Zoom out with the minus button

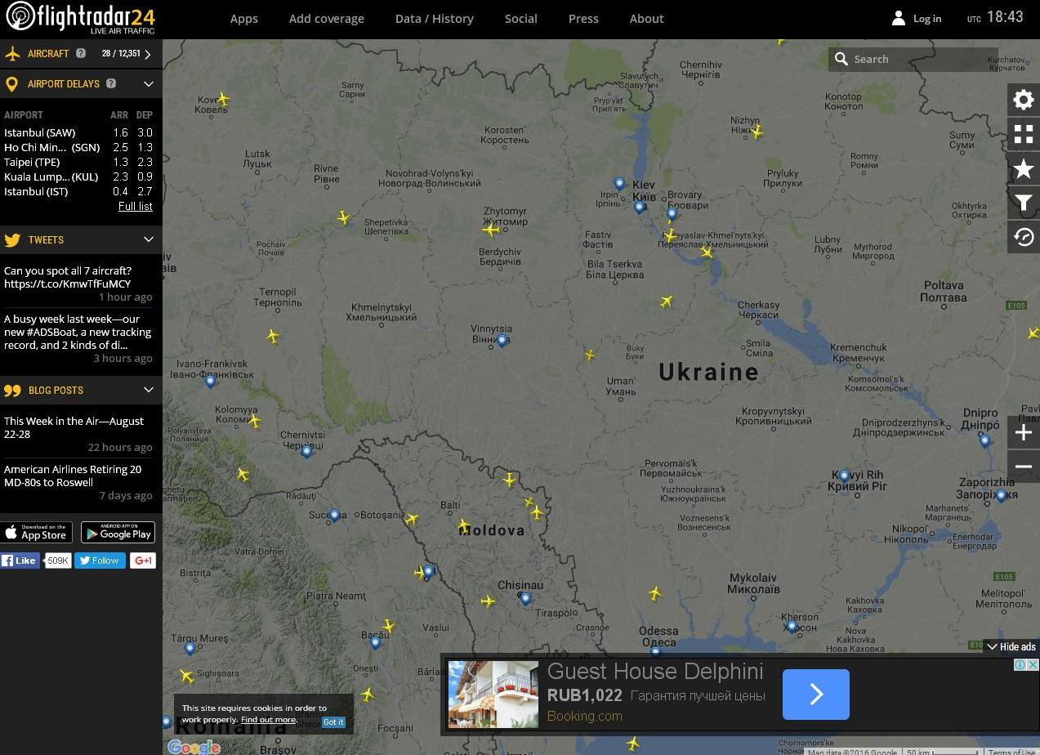(x=1023, y=467)
